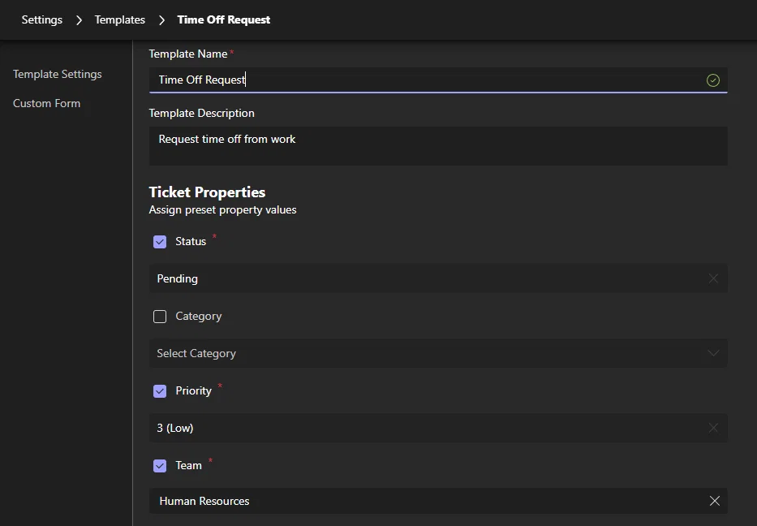Click the green validation checkmark icon
Viewport: 757px width, 526px height.
coord(713,80)
